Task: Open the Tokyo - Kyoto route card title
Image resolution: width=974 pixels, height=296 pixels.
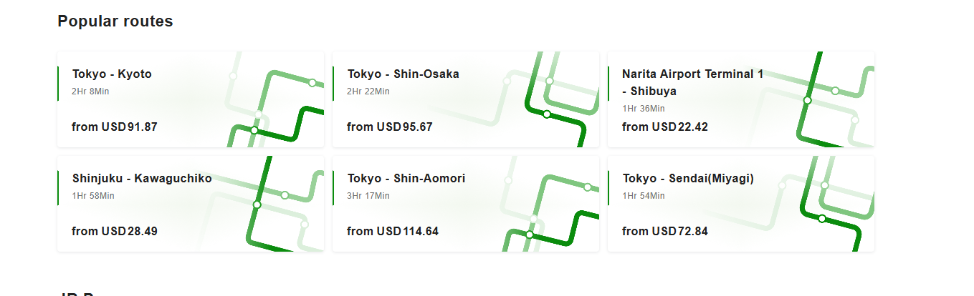Action: (112, 74)
